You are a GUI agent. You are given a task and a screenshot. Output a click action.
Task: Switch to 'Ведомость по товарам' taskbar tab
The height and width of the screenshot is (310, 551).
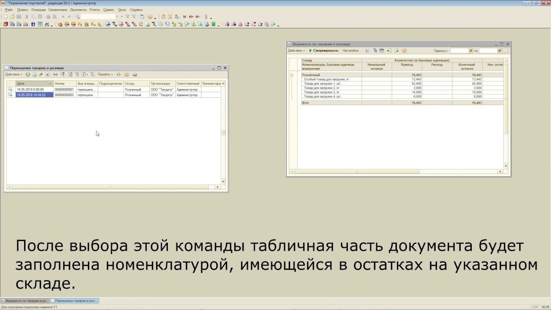pos(25,301)
